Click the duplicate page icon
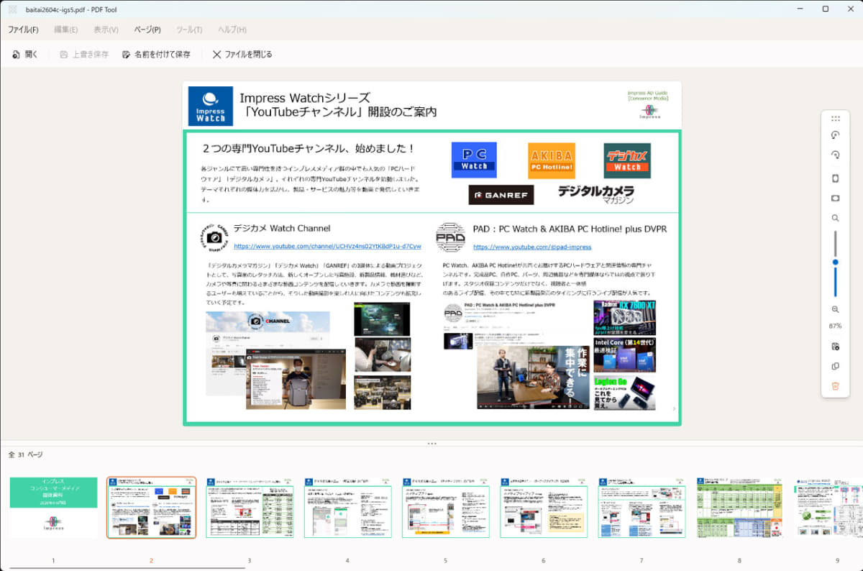The height and width of the screenshot is (571, 863). click(x=835, y=366)
